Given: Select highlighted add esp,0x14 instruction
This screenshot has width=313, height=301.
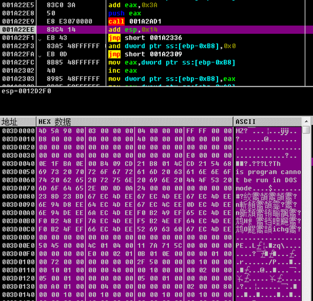Looking at the screenshot, I should 133,30.
